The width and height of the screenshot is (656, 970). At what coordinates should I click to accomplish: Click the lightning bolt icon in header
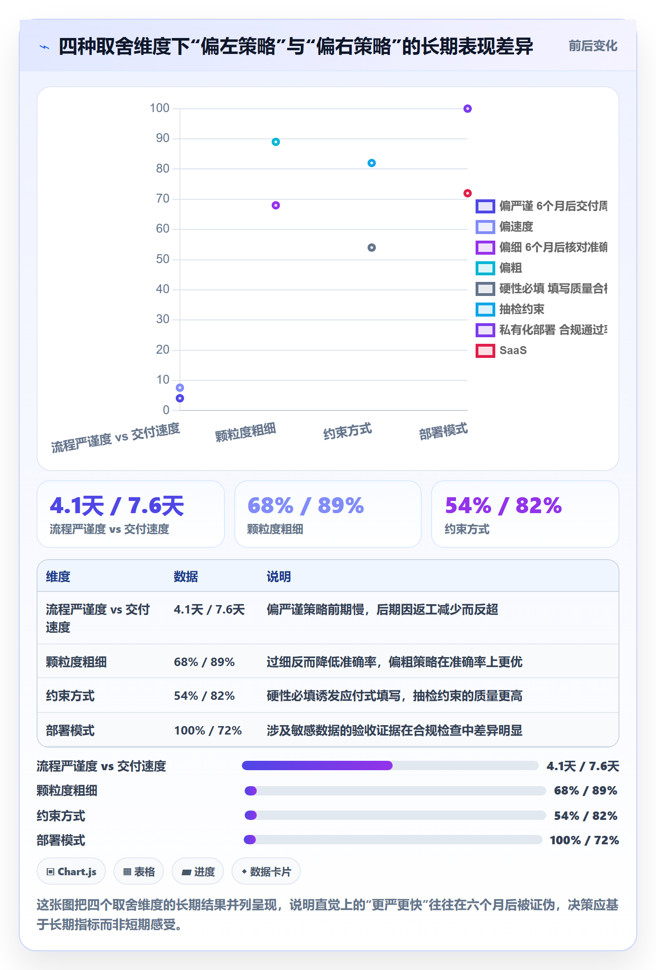pos(45,47)
